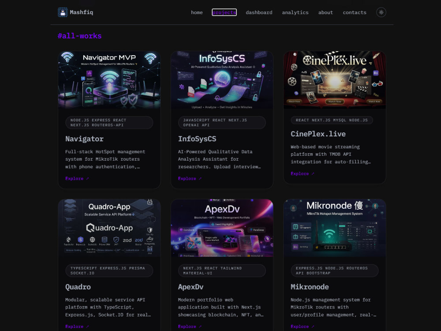Viewport: 441px width, 331px height.
Task: Click arrow icon beside Mikronode Explore
Action: (313, 327)
